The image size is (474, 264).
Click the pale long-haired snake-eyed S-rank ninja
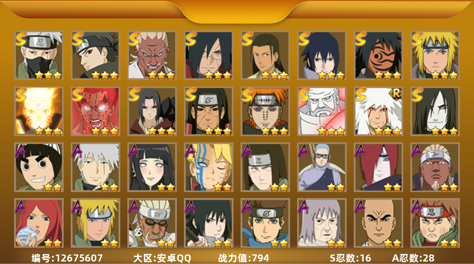pyautogui.click(x=435, y=111)
